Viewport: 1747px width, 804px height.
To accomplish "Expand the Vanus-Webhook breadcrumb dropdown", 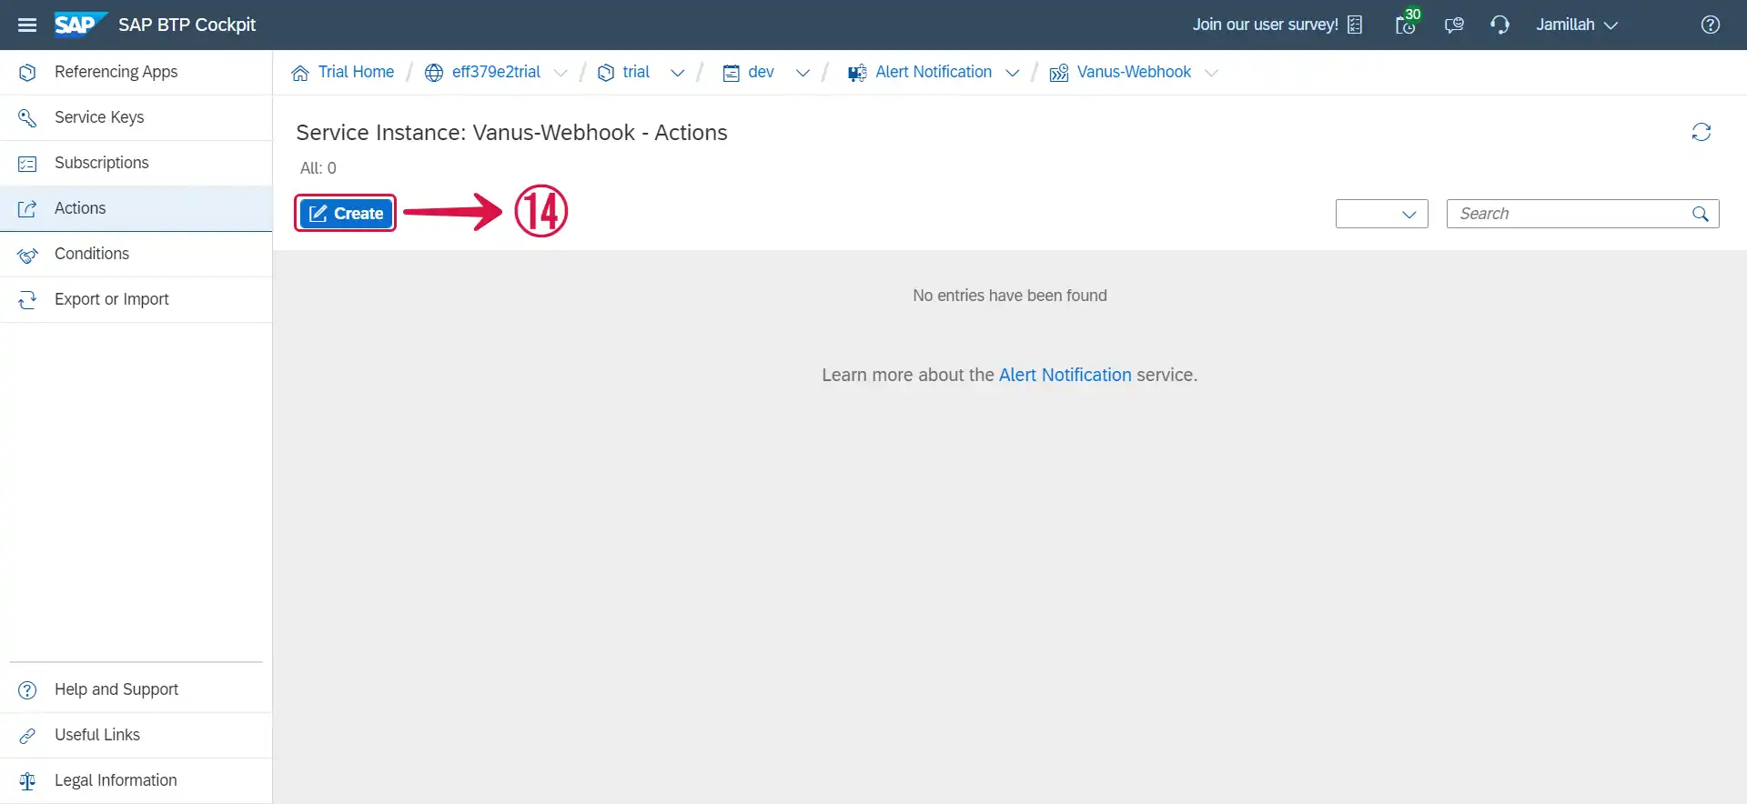I will pos(1211,73).
